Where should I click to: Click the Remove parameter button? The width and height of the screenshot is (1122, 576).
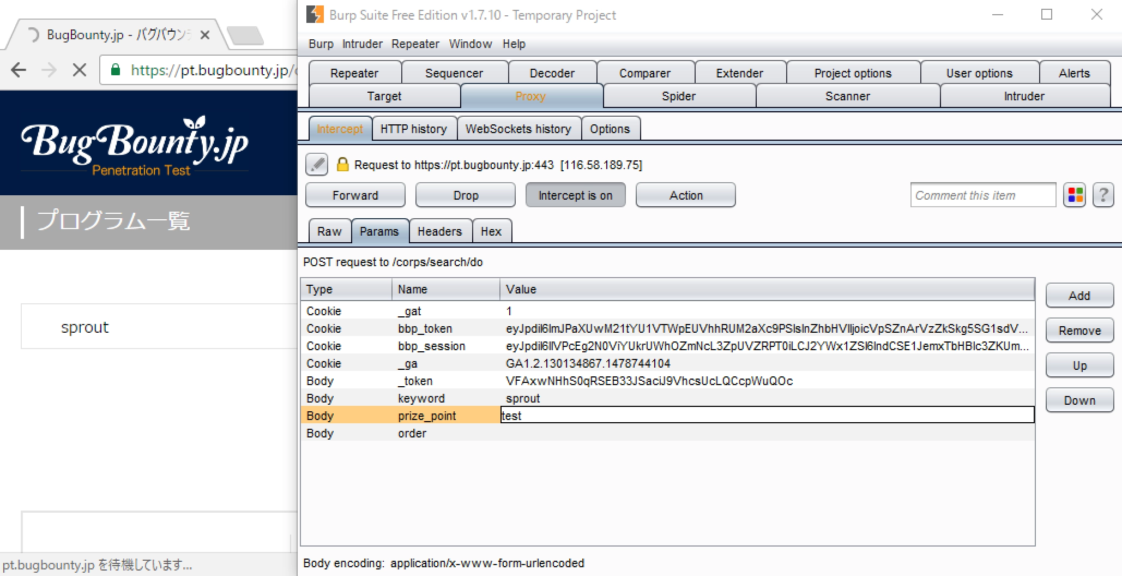coord(1079,331)
